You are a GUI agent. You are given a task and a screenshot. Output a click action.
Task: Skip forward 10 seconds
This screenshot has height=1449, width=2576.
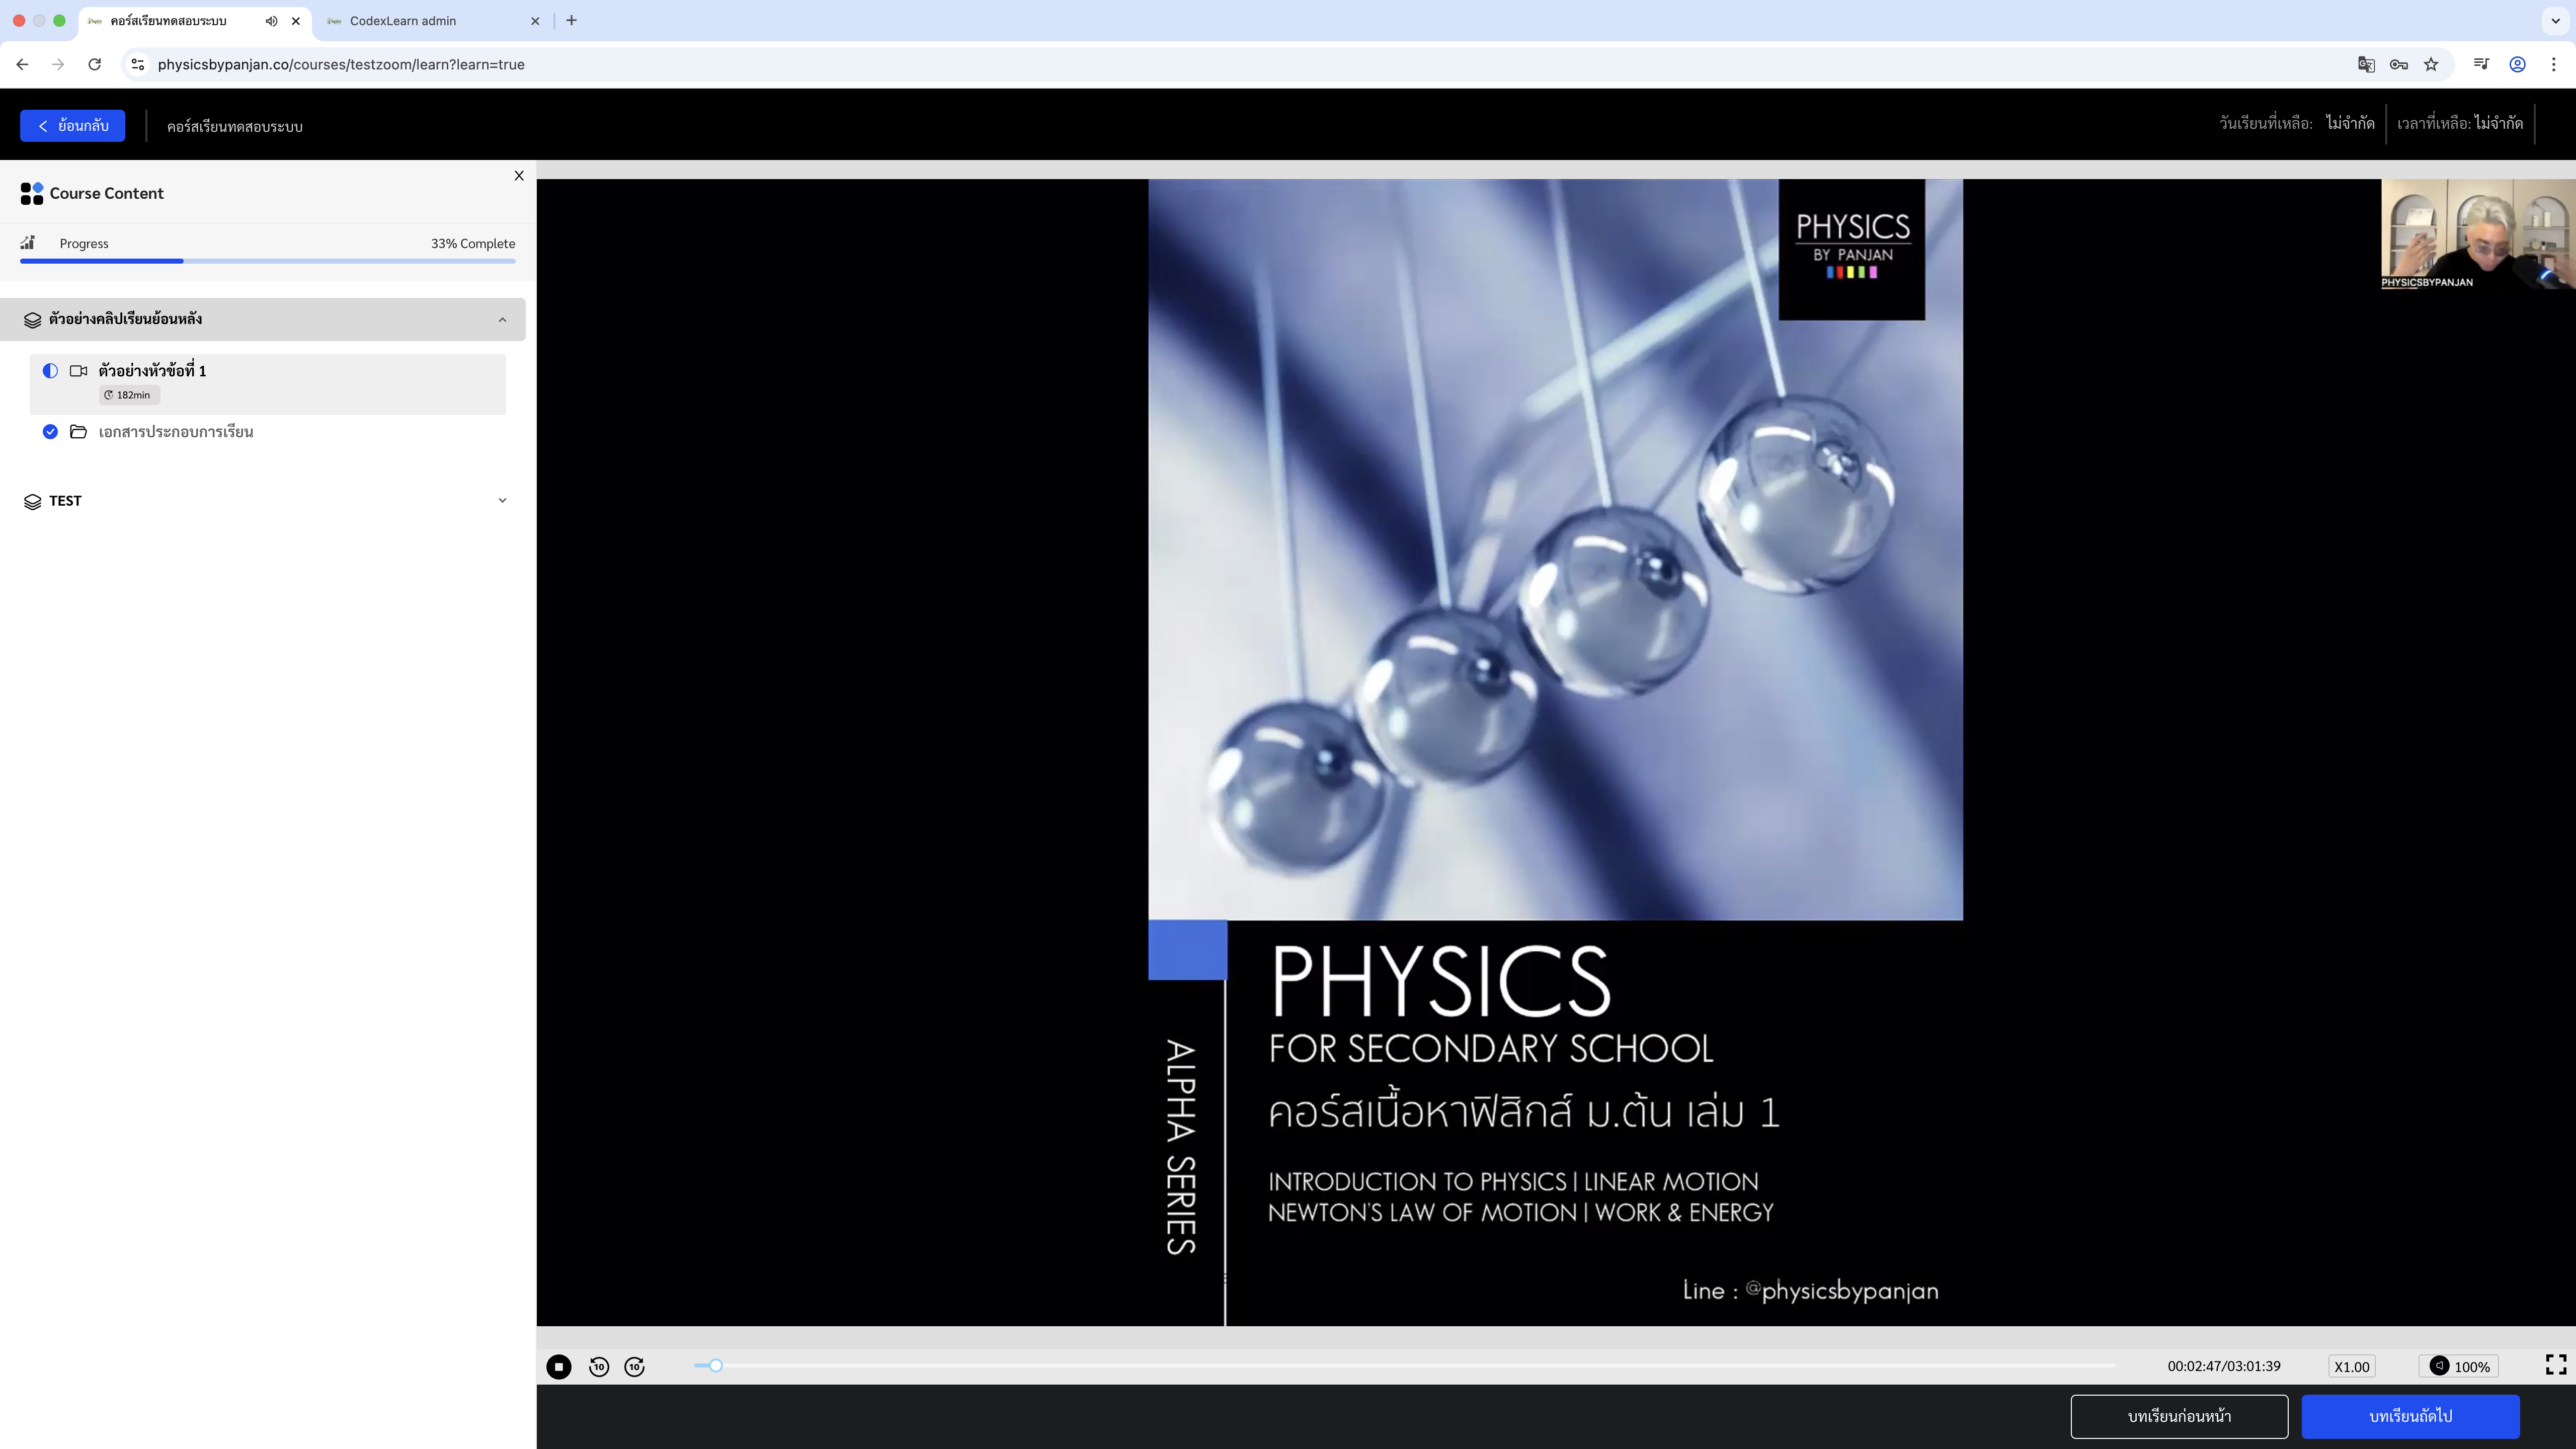[635, 1366]
